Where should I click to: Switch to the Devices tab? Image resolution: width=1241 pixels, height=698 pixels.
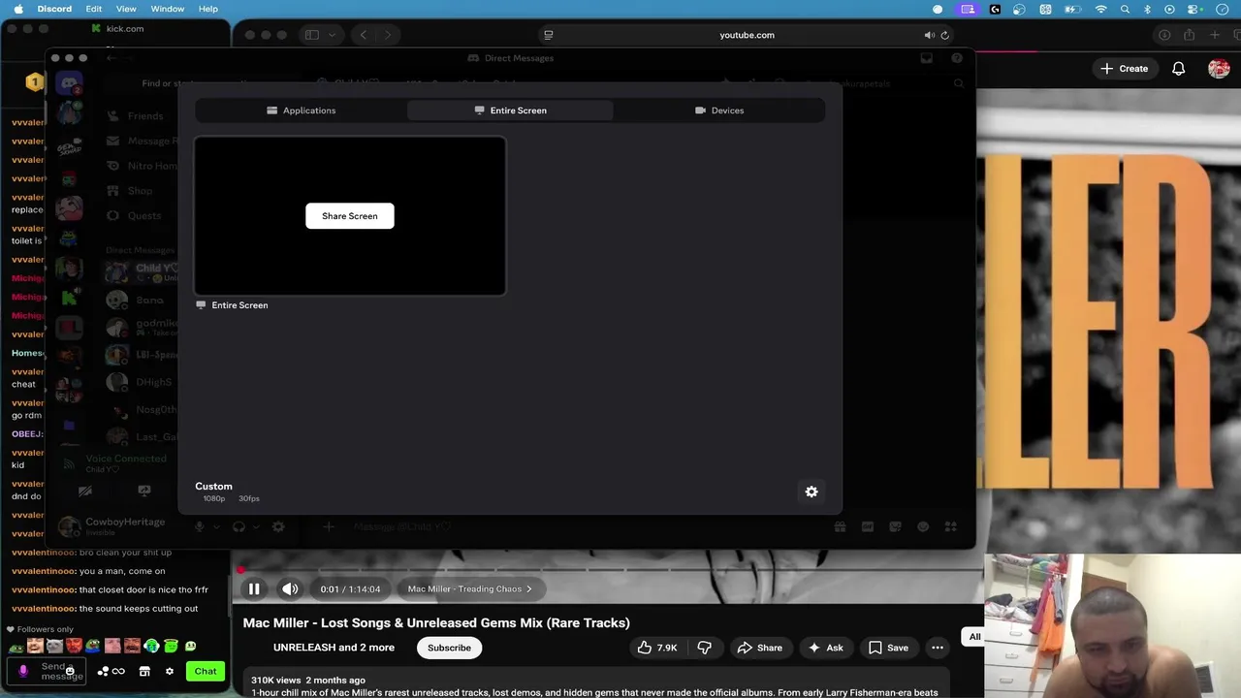(x=719, y=111)
